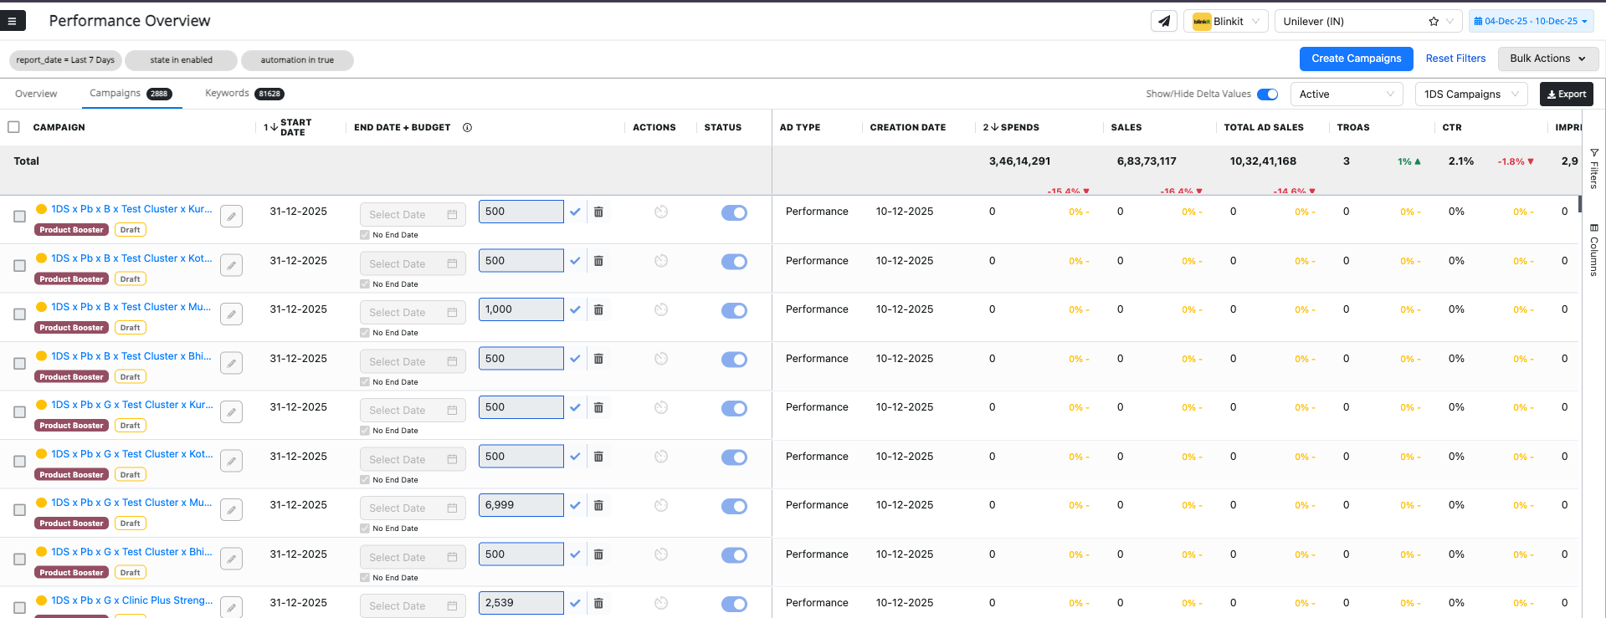Select checkbox for Pb x B Test Cluster Kur row
Image resolution: width=1606 pixels, height=618 pixels.
point(19,217)
